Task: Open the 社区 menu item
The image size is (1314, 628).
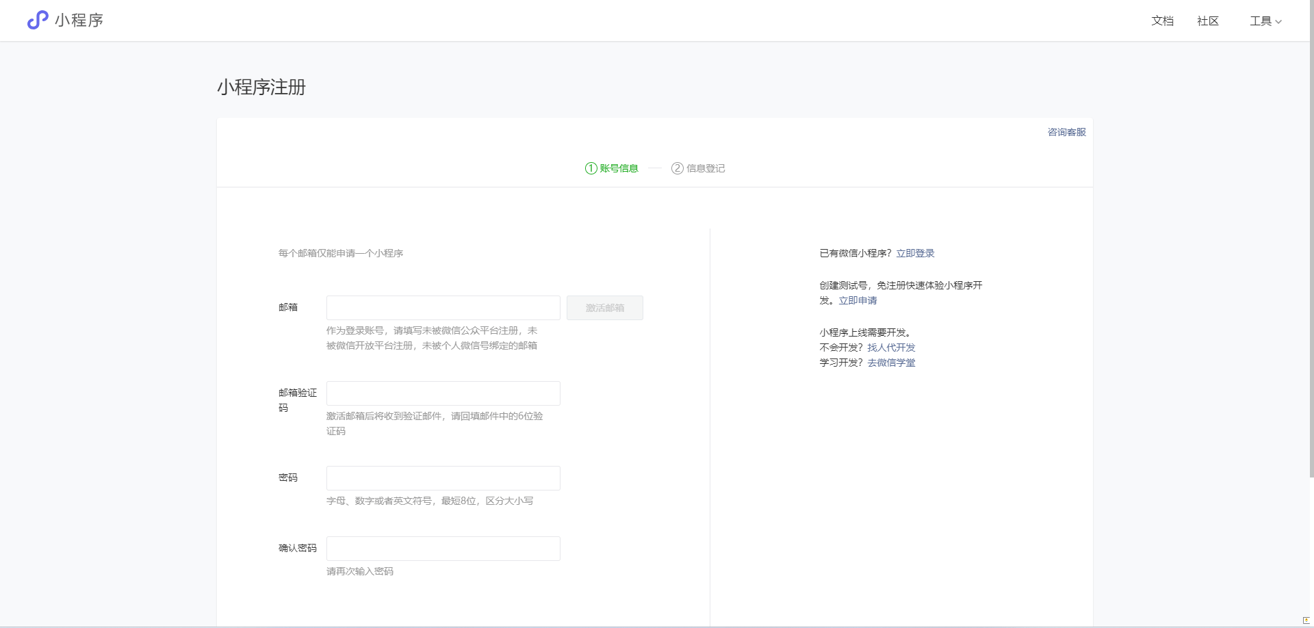Action: [1207, 21]
